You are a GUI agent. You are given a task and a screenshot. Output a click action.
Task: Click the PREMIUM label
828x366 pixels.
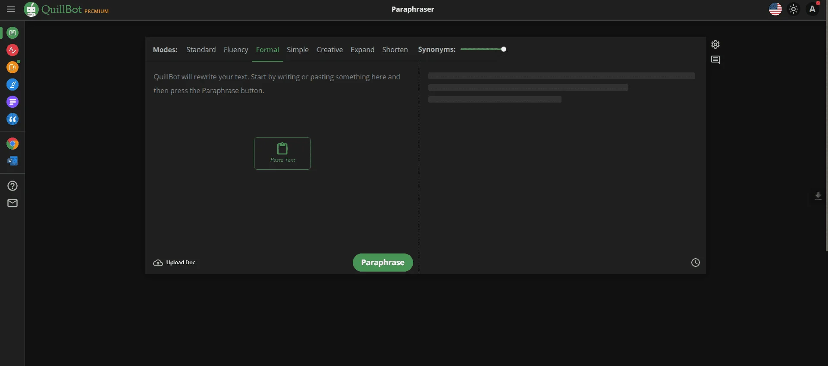[x=97, y=11]
